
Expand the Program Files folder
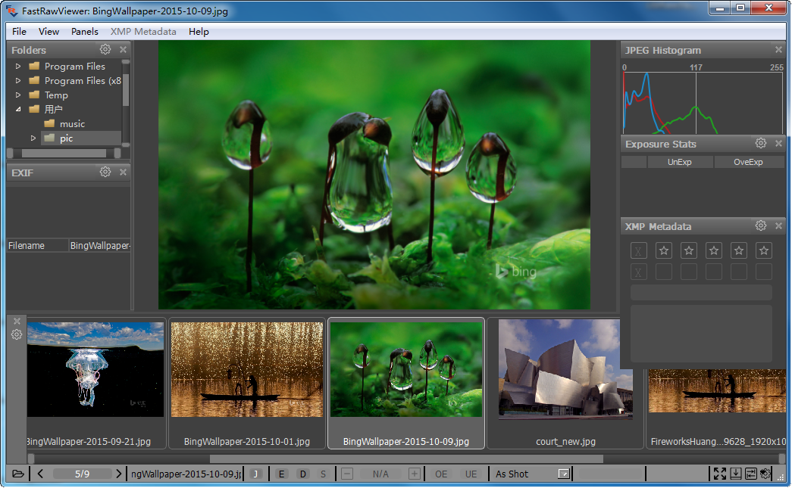18,67
